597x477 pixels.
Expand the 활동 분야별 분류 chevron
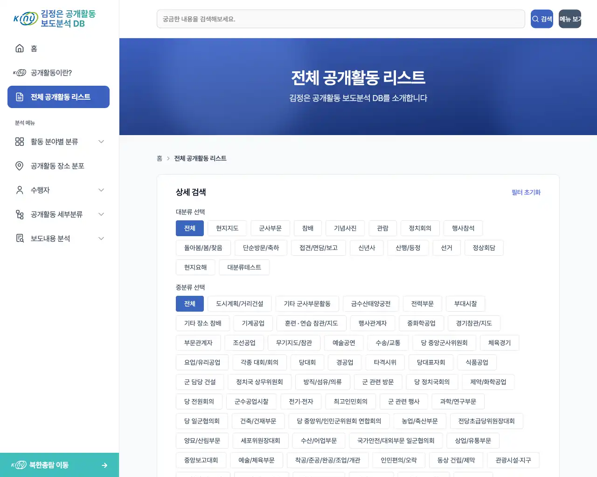(x=101, y=142)
